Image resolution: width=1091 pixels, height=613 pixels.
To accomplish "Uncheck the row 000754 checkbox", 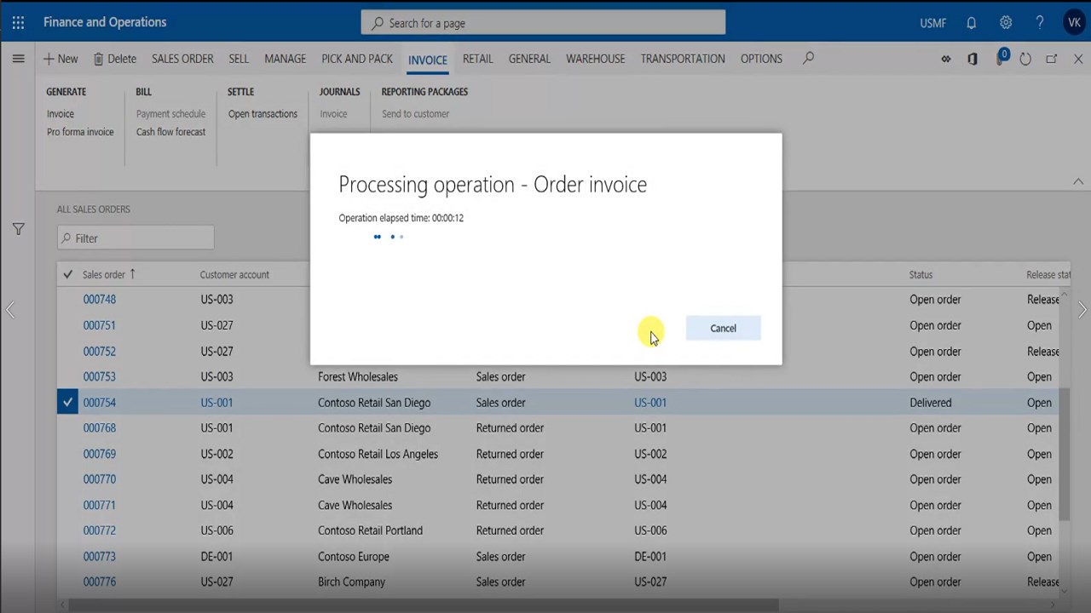I will click(67, 403).
